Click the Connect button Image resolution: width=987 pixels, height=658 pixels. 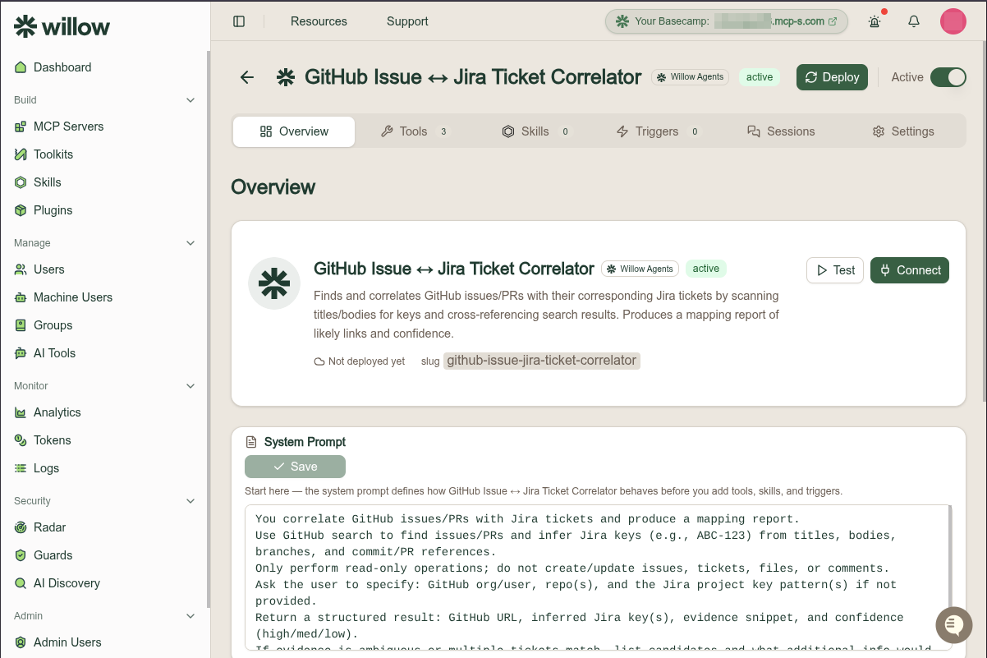[910, 270]
